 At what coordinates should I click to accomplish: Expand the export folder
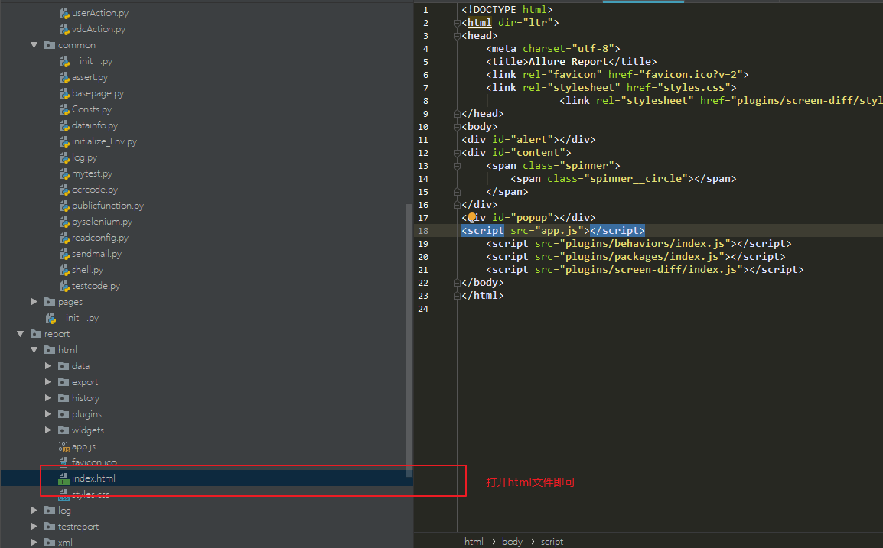(x=48, y=382)
